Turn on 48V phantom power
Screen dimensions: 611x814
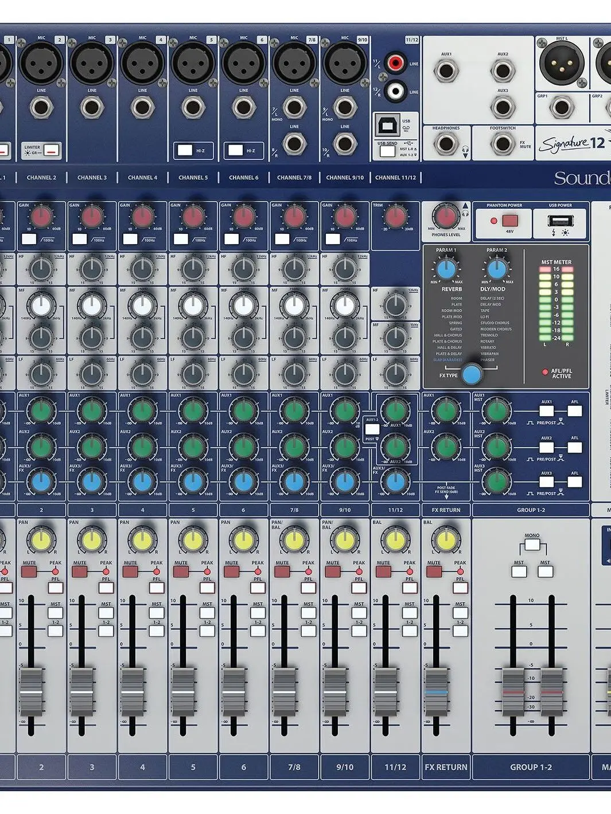[x=509, y=221]
